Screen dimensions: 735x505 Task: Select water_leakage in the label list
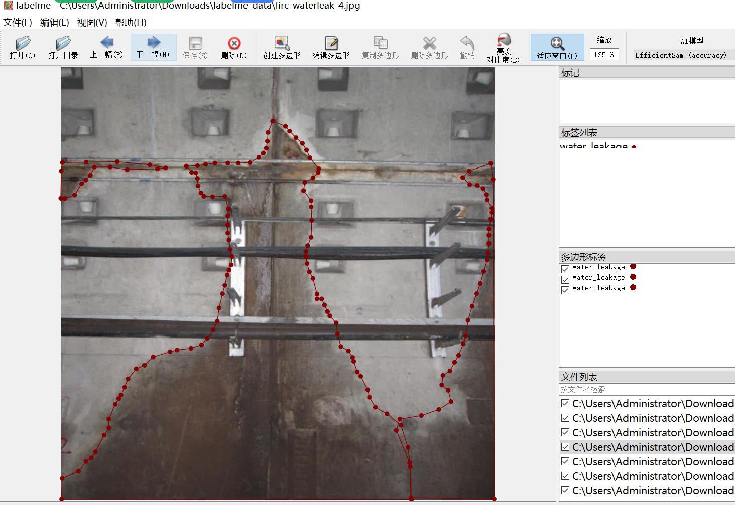(x=593, y=146)
